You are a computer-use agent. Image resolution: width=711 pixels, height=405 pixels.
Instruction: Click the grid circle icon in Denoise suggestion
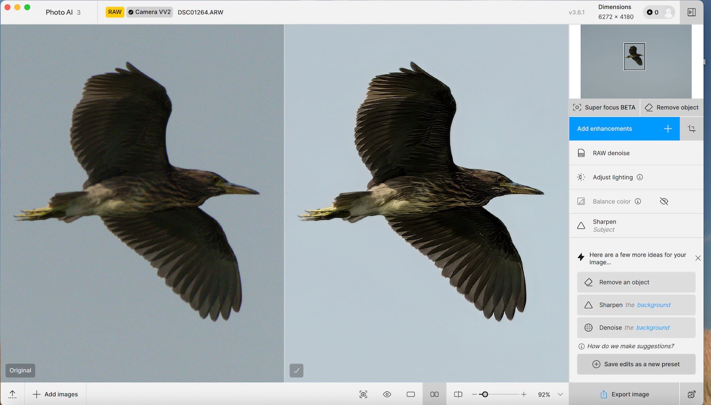(x=588, y=328)
